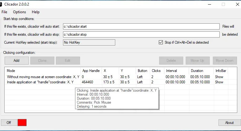
Task: Click tooltip line 'Comments: Pick Mouse'
Action: click(x=94, y=102)
